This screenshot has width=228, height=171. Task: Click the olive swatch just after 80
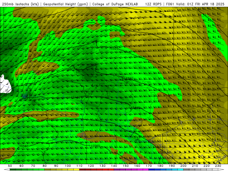48,170
